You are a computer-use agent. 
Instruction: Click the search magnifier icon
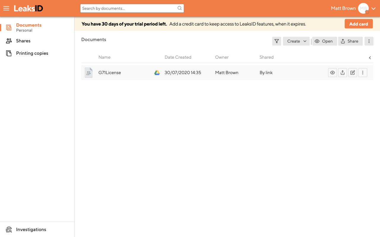(x=180, y=8)
